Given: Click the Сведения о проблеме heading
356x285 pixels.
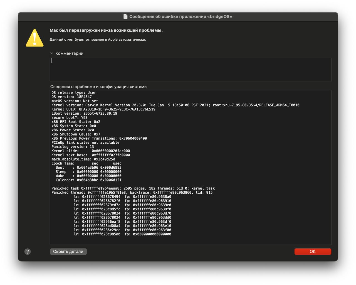Looking at the screenshot, I should pos(99,87).
